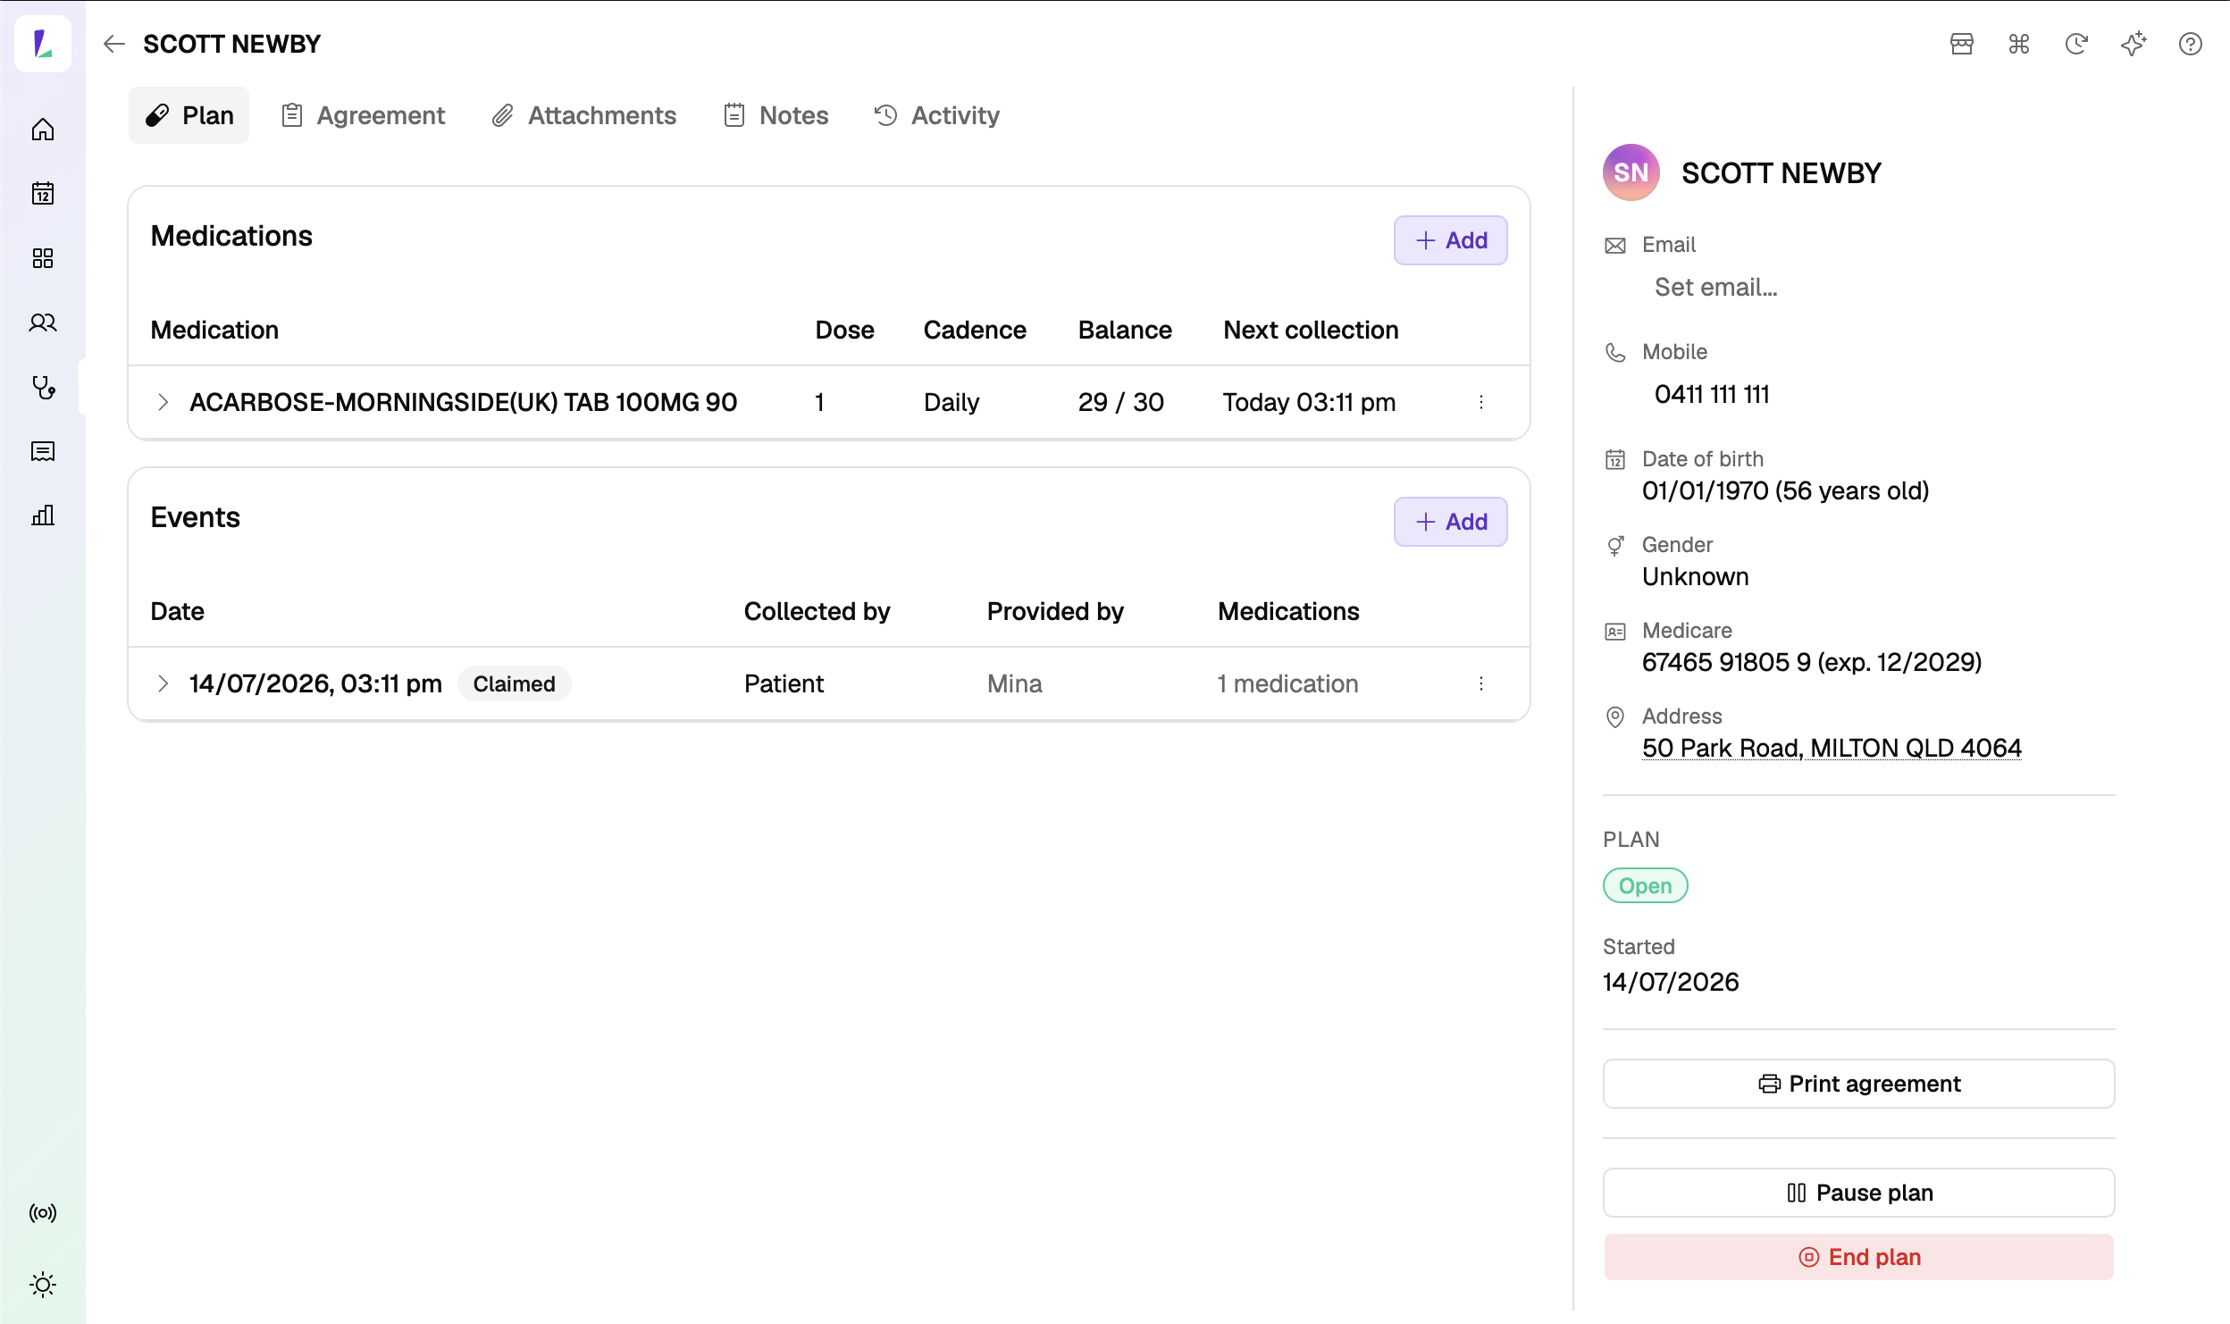Click the sparkle AI assistant icon

[2134, 44]
